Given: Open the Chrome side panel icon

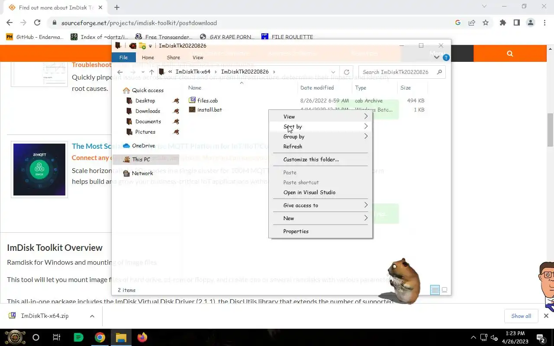Looking at the screenshot, I should click(x=516, y=23).
